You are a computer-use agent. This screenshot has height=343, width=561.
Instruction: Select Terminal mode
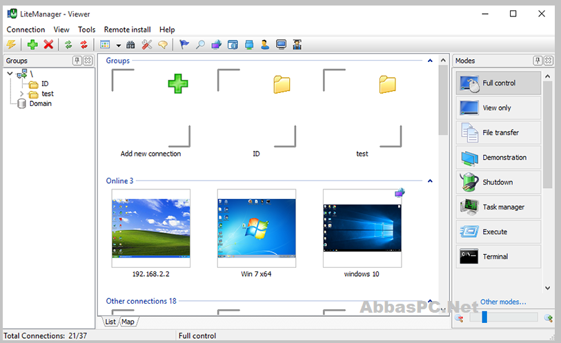(498, 256)
